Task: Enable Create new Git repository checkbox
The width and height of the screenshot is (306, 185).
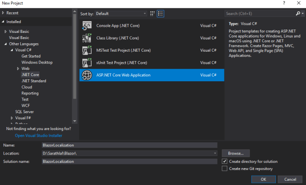Action: coord(225,169)
